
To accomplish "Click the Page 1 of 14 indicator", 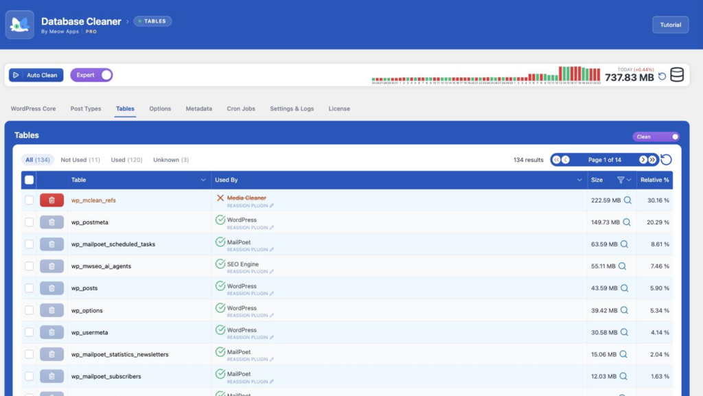I will pos(604,160).
